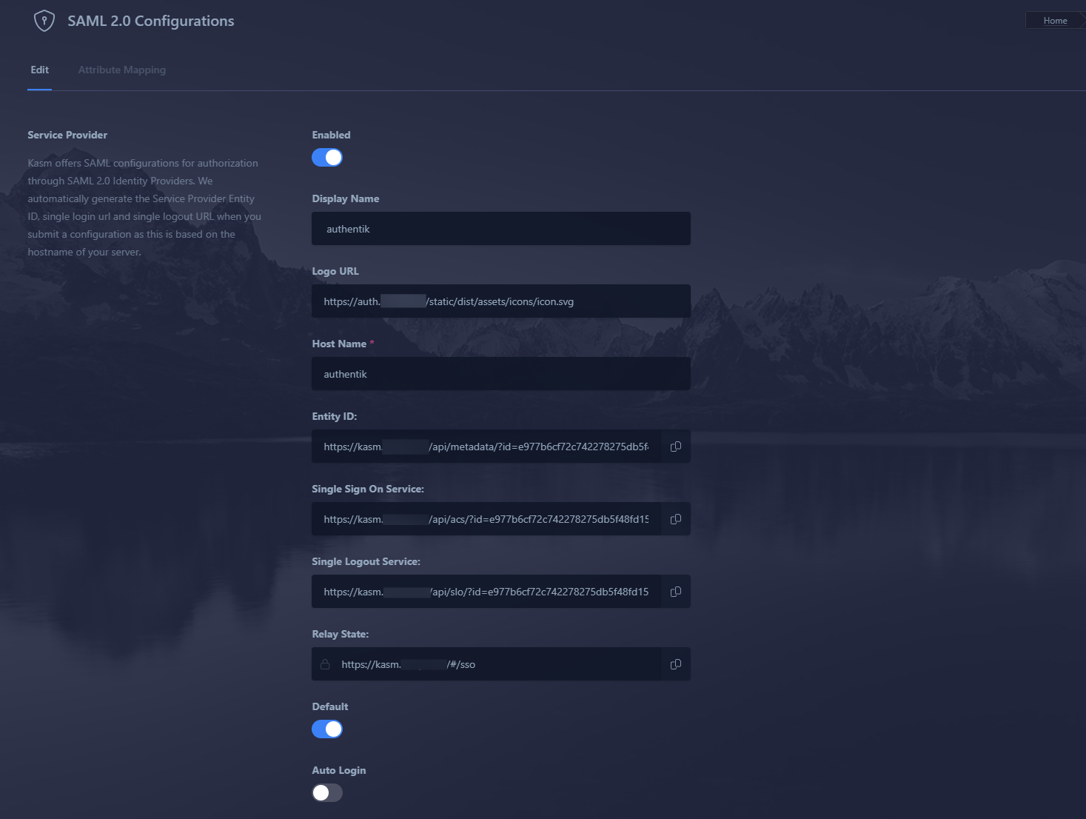The width and height of the screenshot is (1086, 819).
Task: Toggle the Enabled switch off
Action: pyautogui.click(x=327, y=157)
